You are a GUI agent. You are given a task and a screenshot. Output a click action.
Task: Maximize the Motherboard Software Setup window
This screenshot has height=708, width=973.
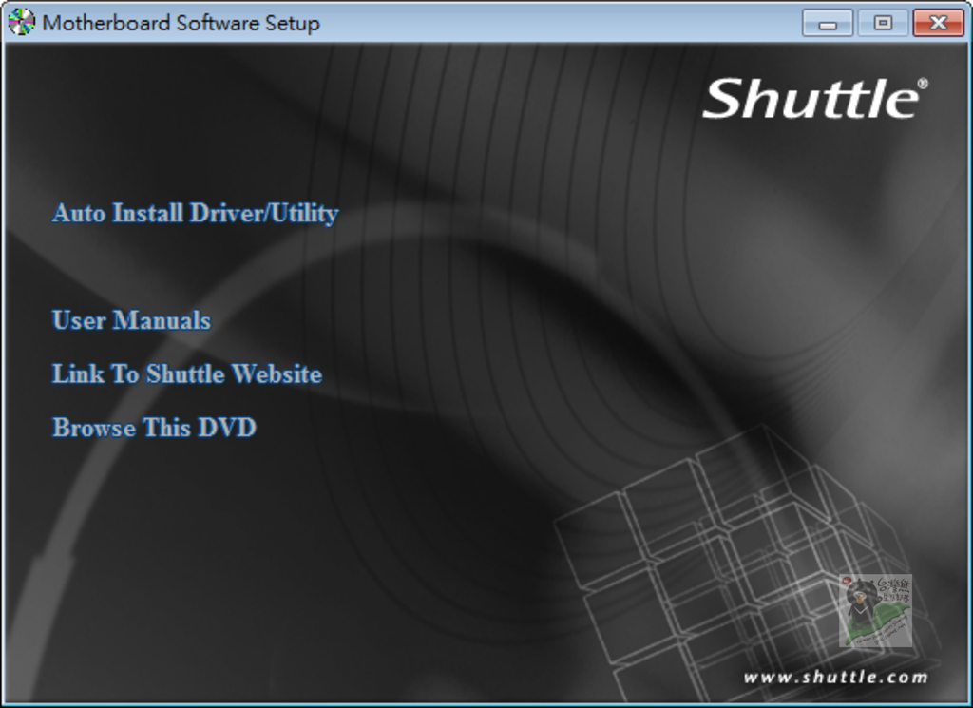[x=883, y=23]
